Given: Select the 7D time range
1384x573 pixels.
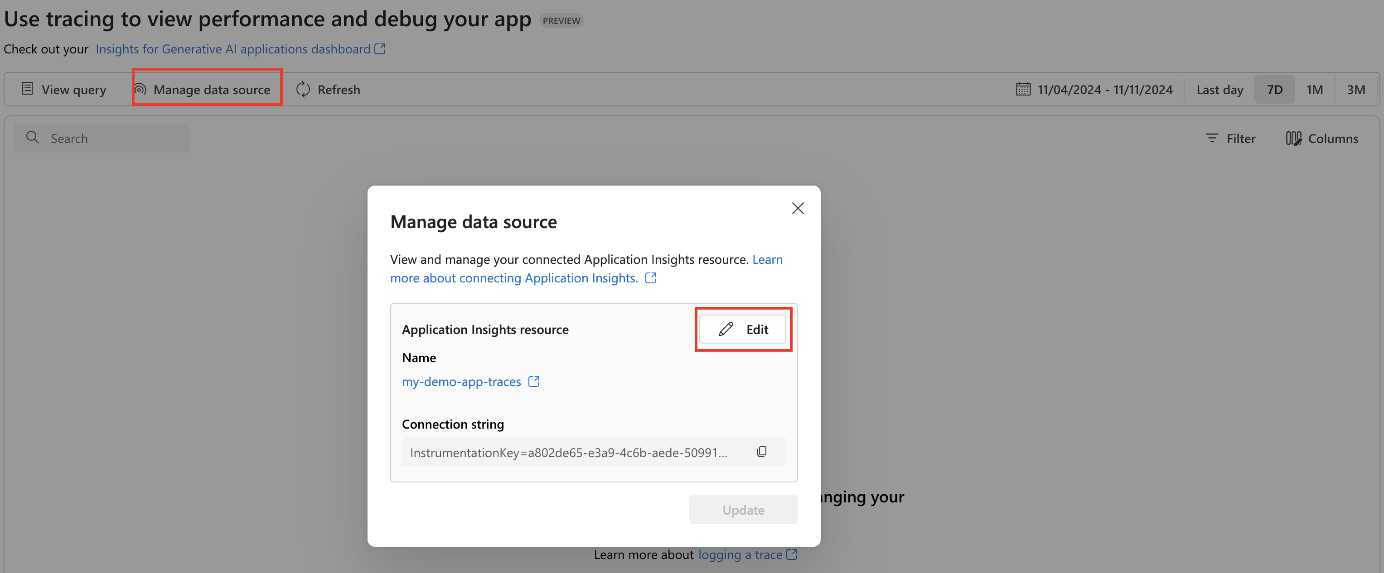Looking at the screenshot, I should (1274, 90).
